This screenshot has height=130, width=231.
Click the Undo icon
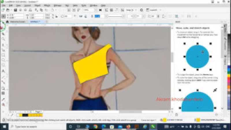pyautogui.click(x=53, y=10)
